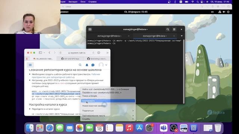Viewport: 239px width, 134px height.
Task: Open Photos app in the Dock
Action: pyautogui.click(x=80, y=128)
